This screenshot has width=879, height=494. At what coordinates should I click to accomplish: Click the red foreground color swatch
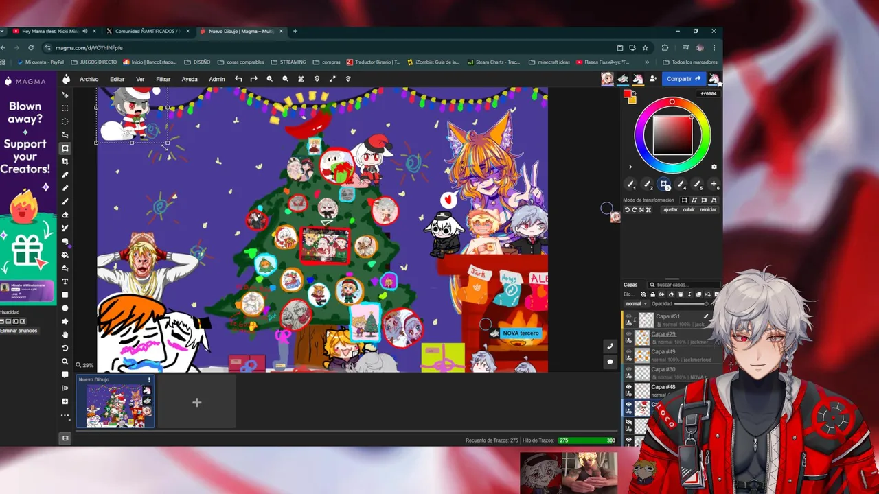(x=627, y=94)
